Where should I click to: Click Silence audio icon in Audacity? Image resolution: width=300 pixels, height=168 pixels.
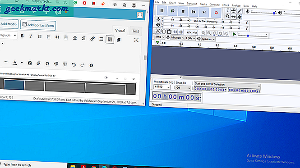181,32
